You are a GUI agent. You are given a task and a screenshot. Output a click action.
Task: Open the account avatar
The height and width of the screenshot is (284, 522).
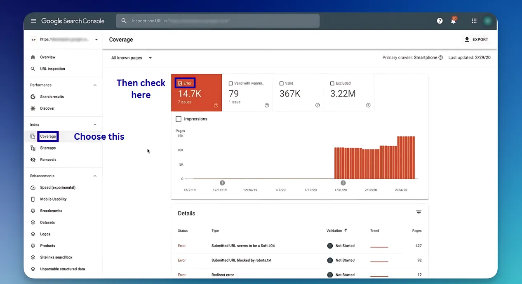coord(488,21)
